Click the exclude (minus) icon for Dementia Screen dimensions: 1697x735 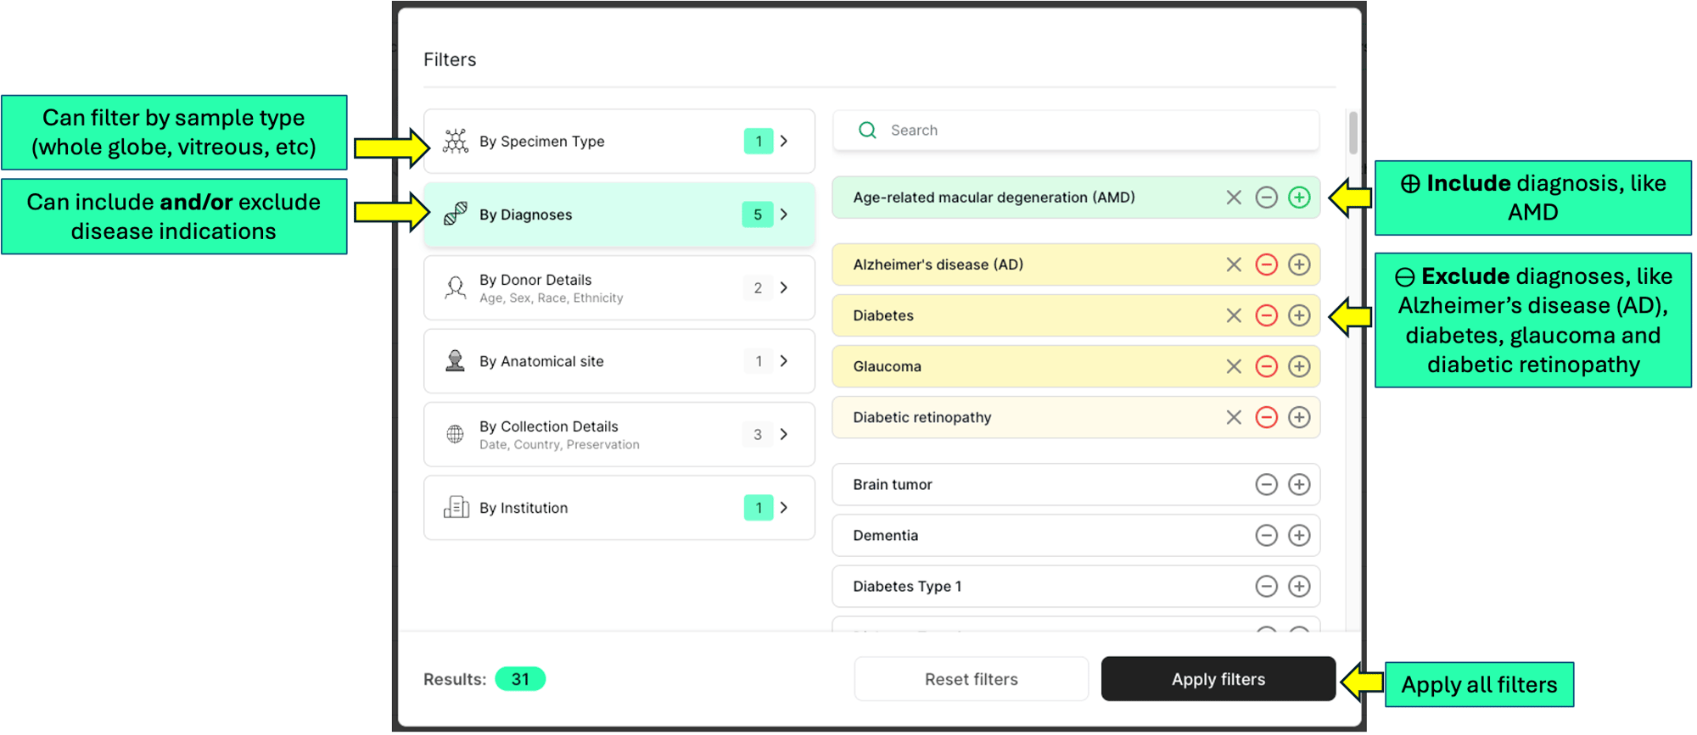coord(1266,535)
